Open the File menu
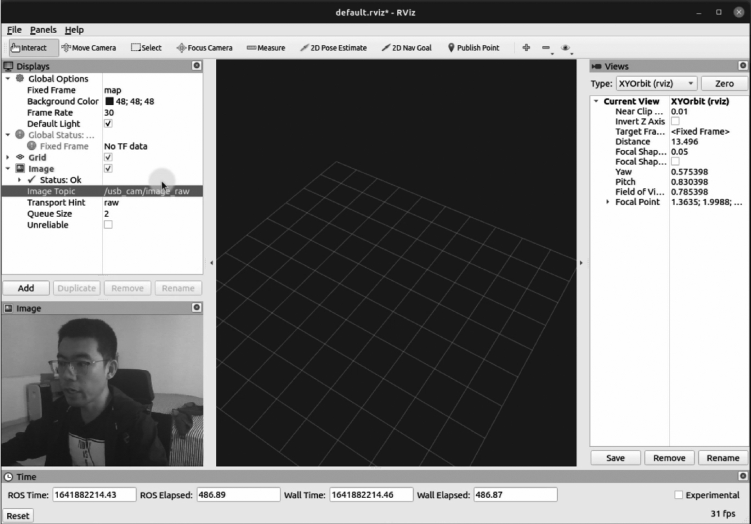The image size is (751, 524). click(14, 30)
